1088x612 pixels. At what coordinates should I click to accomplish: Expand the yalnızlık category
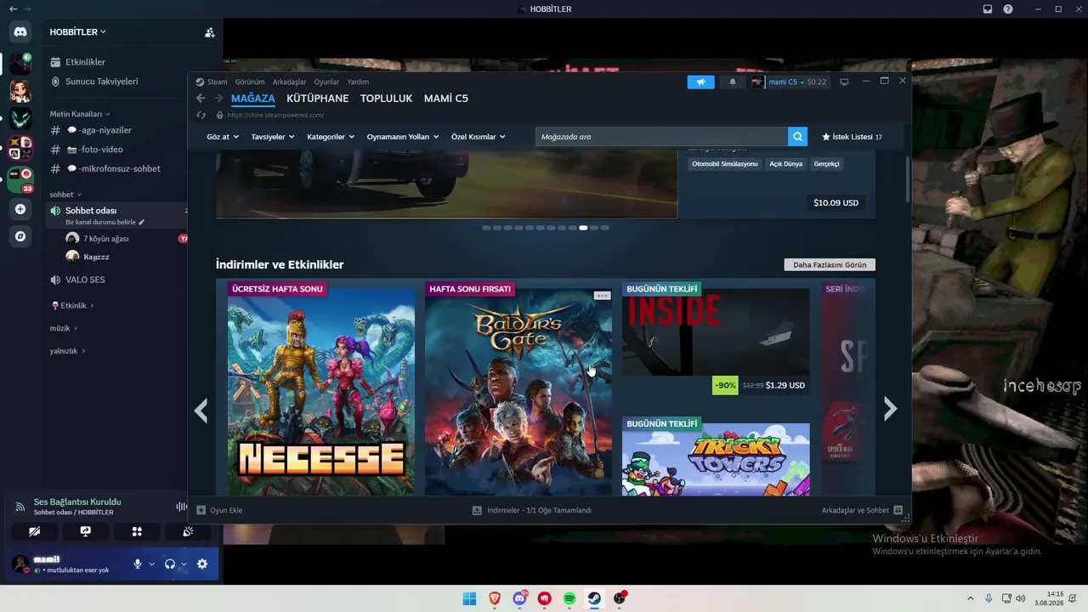click(67, 351)
